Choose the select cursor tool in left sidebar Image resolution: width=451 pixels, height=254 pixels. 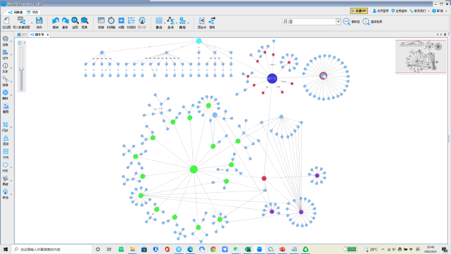point(5,39)
